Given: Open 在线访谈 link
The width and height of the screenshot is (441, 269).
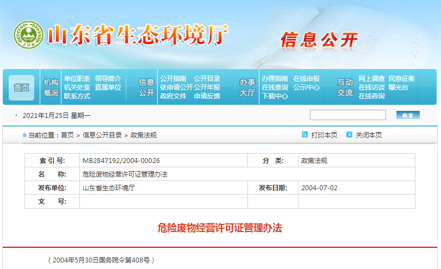Looking at the screenshot, I should [x=371, y=87].
